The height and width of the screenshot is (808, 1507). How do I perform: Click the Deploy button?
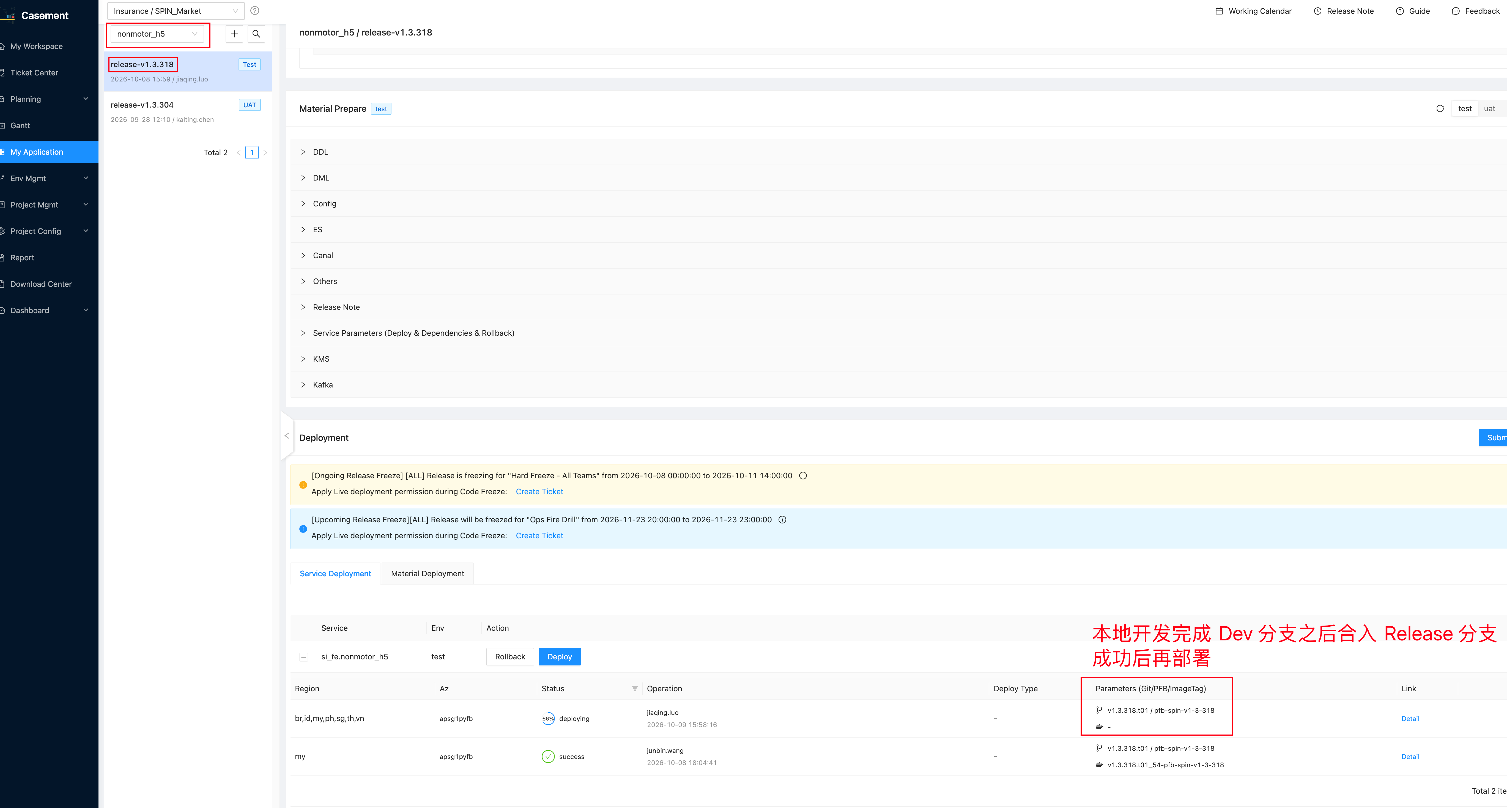[559, 657]
